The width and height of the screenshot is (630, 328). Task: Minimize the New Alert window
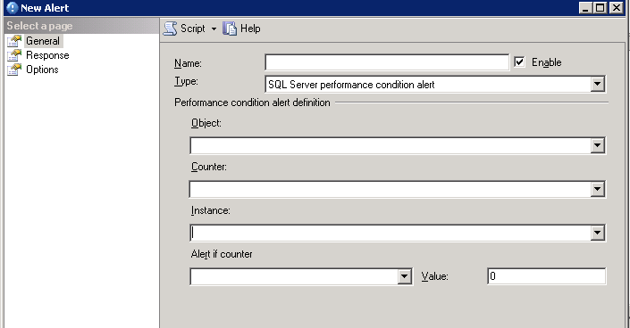585,8
